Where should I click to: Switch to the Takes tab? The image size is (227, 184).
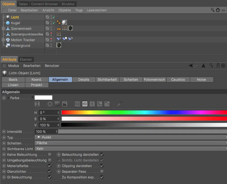coord(23,4)
